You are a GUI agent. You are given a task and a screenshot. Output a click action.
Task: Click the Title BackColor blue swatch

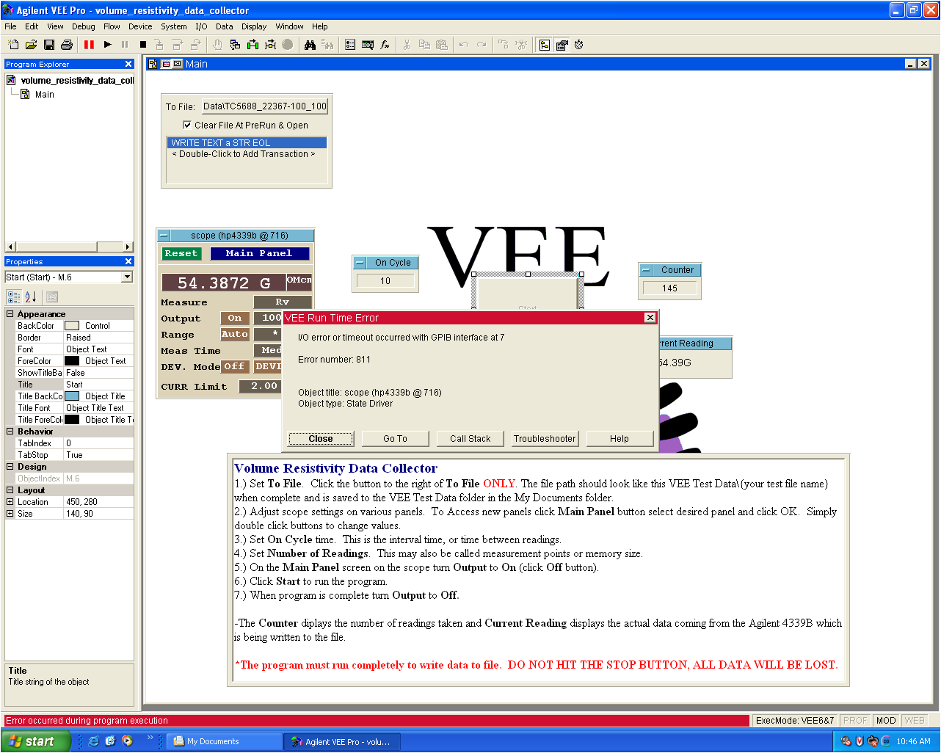[x=72, y=396]
